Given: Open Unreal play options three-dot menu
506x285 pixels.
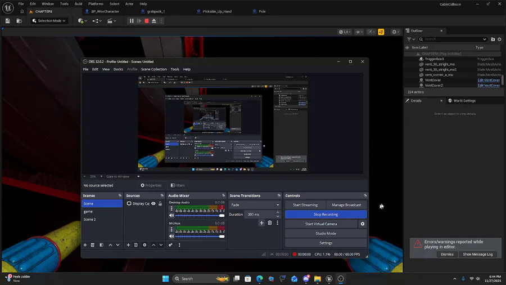Looking at the screenshot, I should (161, 21).
